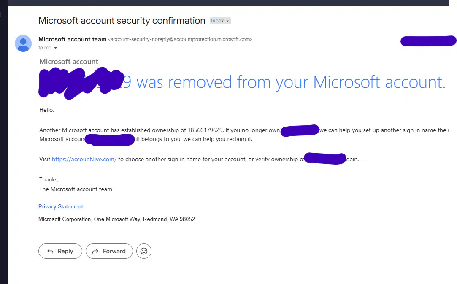Click the 'to me' recipient text
Screen dimensions: 457x284
(x=45, y=48)
